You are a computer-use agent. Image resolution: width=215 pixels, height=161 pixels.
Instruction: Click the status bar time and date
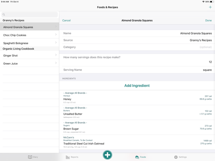[10, 2]
